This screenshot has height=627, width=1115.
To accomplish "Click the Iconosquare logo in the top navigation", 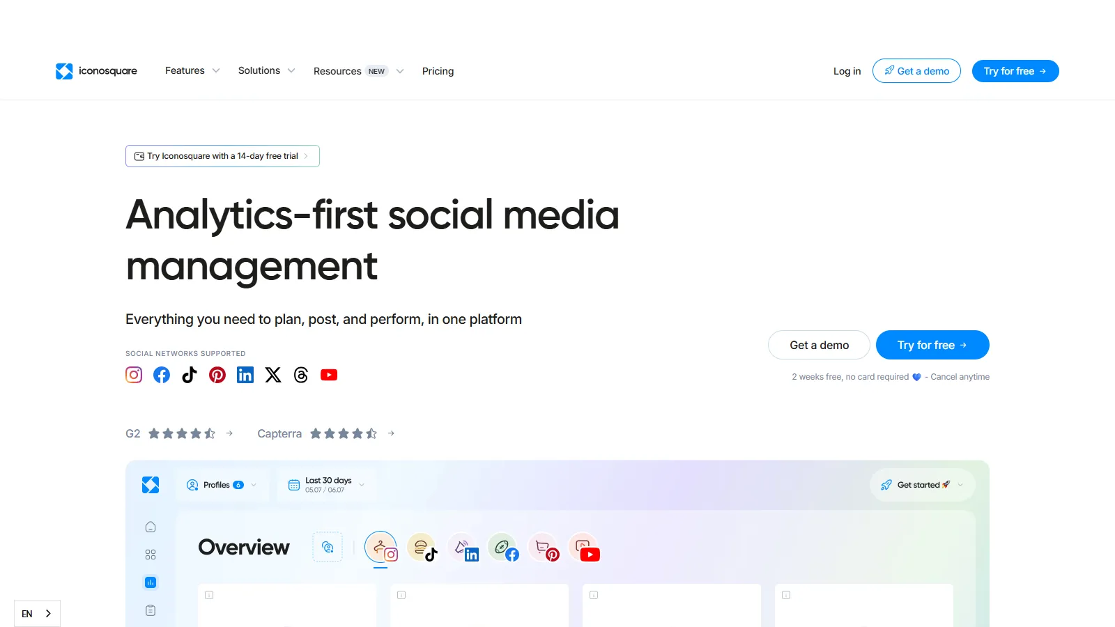I will click(x=96, y=70).
